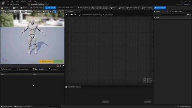Open the viewport options menu icon
The width and height of the screenshot is (192, 108).
coord(2,12)
